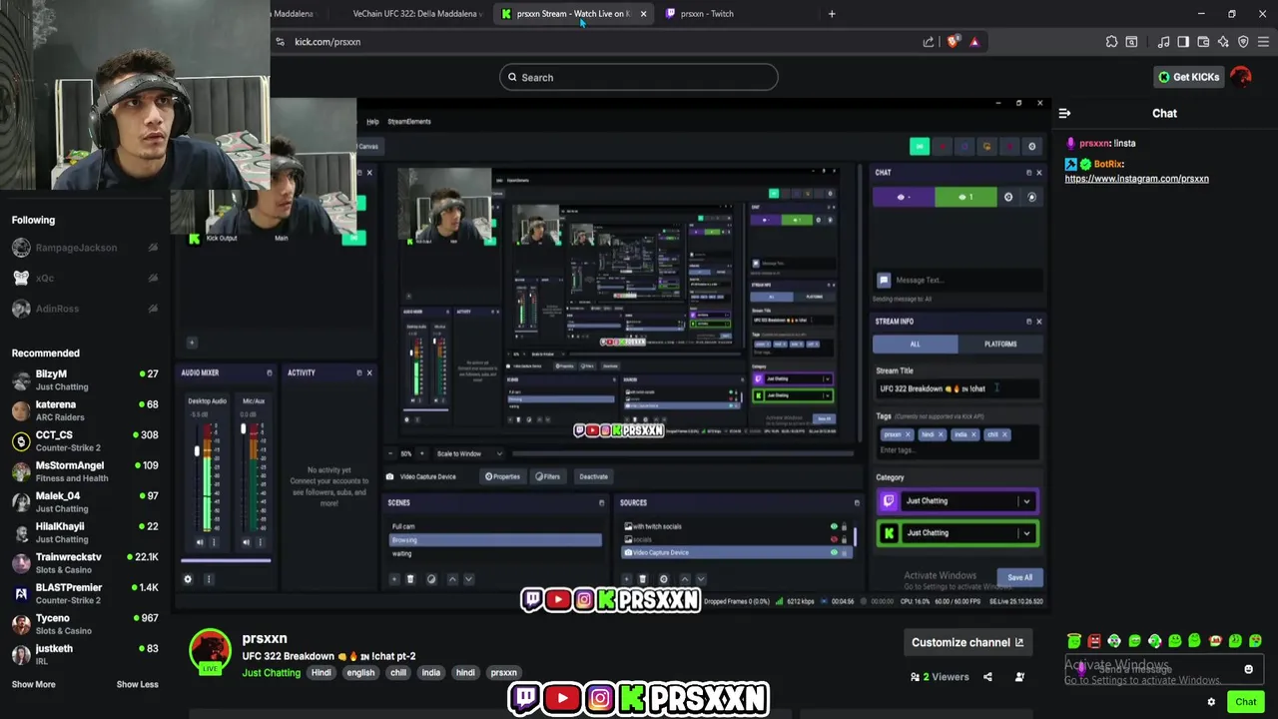The image size is (1278, 719).
Task: Toggle Kick chat view green button
Action: [965, 197]
